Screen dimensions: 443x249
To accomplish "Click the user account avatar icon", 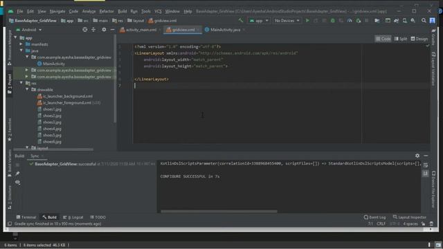I will 432,21.
